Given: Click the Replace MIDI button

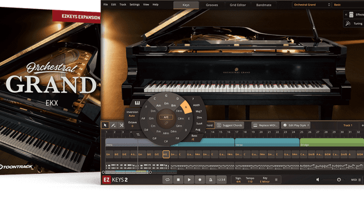Looking at the screenshot, I should (x=266, y=125).
